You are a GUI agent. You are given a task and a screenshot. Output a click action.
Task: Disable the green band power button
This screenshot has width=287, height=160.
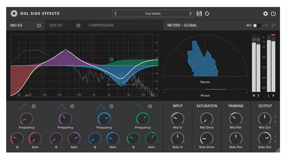150,106
